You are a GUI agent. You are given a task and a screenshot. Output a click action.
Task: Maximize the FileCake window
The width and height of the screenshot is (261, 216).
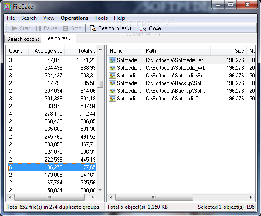point(230,5)
